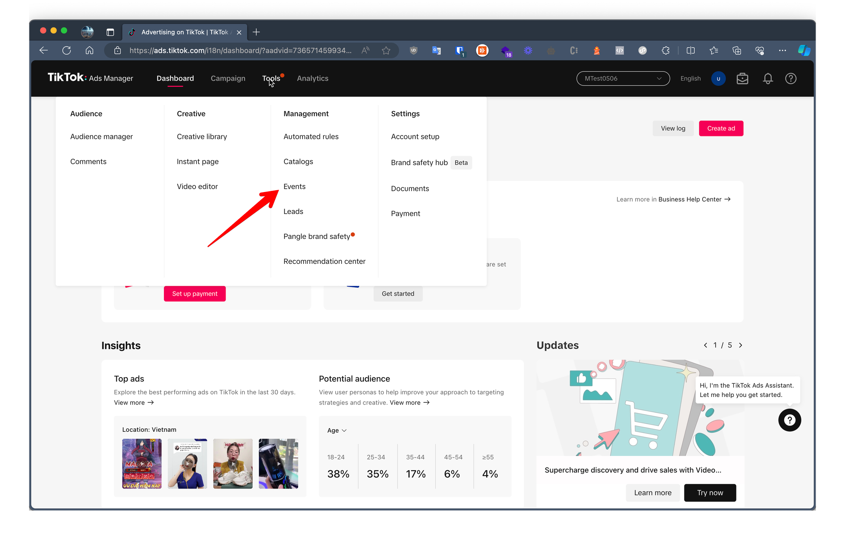845x549 pixels.
Task: Open the Copilot sidebar icon
Action: [804, 51]
